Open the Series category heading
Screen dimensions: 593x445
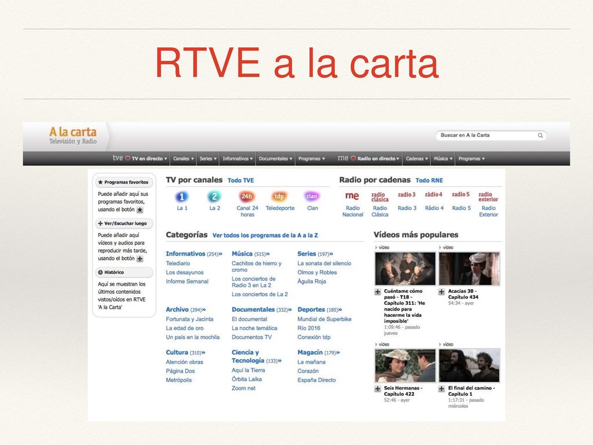tap(315, 254)
